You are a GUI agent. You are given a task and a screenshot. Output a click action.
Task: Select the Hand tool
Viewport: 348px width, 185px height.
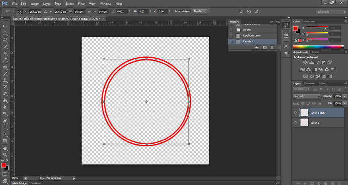[5, 148]
